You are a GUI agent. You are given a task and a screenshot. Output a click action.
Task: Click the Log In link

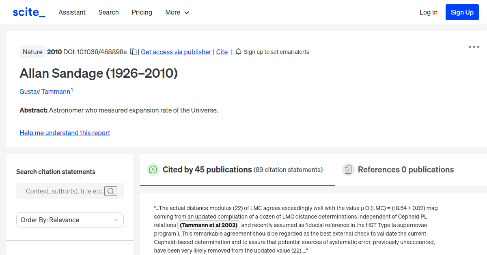[x=428, y=12]
